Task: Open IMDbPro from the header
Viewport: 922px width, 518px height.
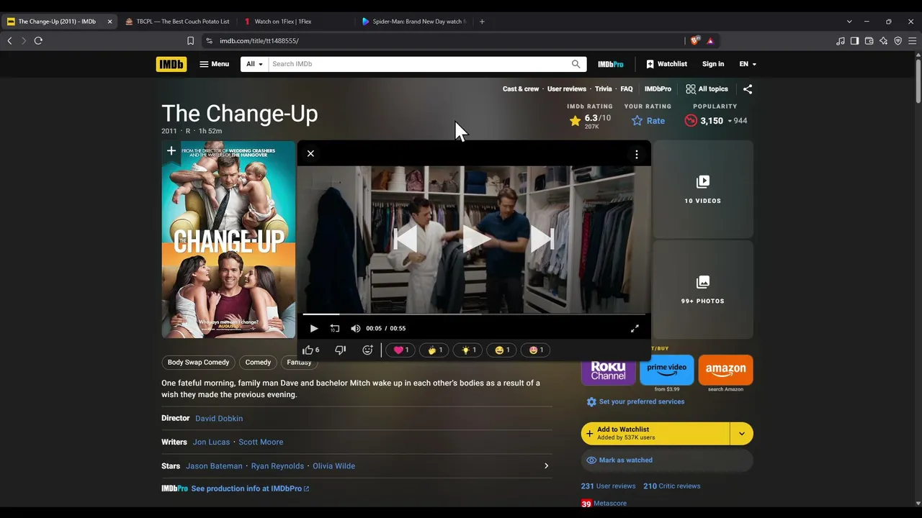Action: 611,64
